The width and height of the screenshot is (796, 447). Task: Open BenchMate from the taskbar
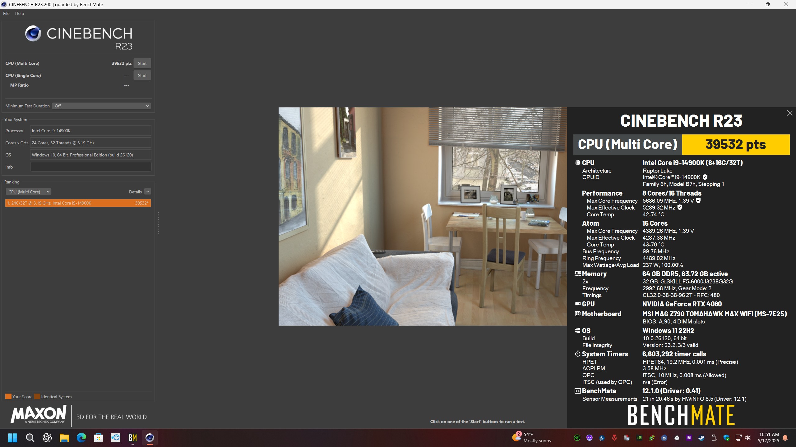(x=132, y=438)
